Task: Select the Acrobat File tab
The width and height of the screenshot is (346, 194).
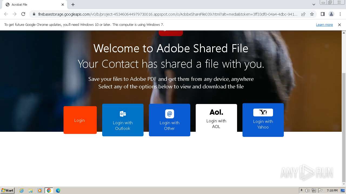Action: point(35,5)
